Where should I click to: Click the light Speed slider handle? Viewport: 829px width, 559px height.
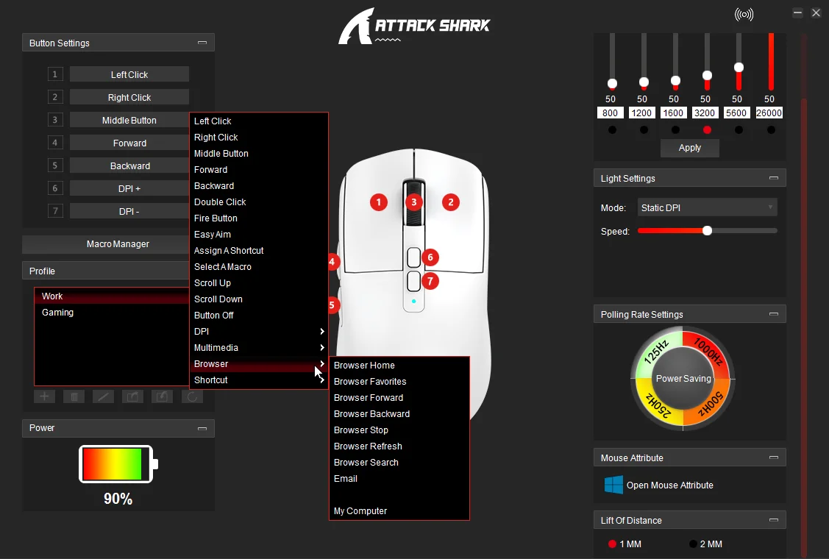[x=707, y=231]
